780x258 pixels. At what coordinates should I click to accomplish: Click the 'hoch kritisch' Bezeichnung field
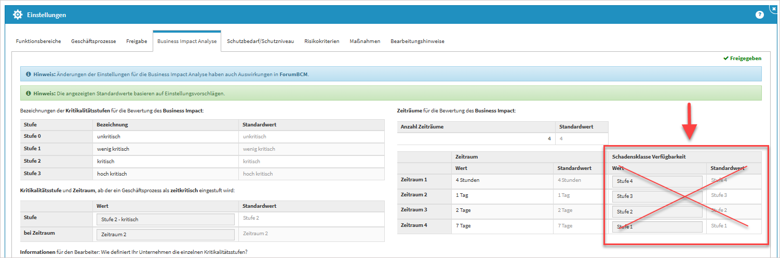pos(165,174)
